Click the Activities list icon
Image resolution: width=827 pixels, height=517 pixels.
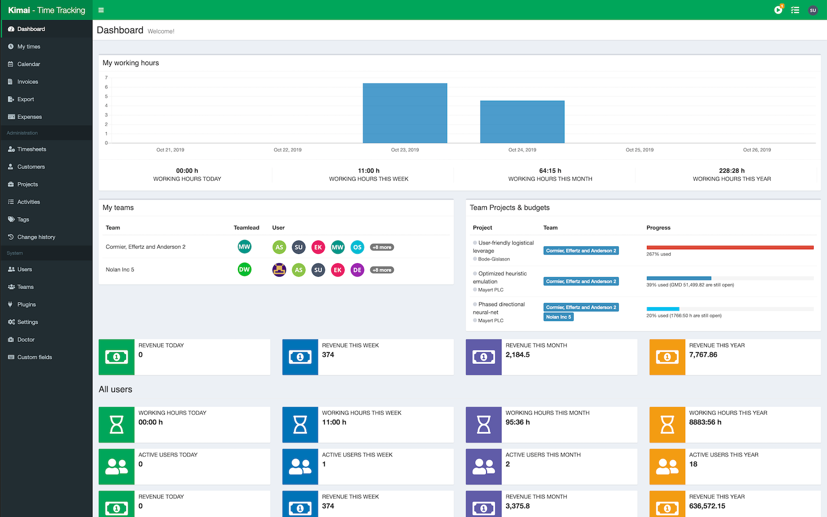coord(11,202)
